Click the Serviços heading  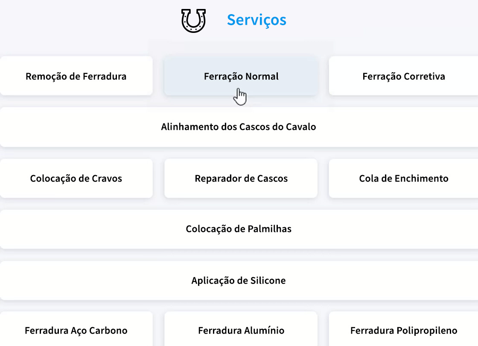coord(257,20)
